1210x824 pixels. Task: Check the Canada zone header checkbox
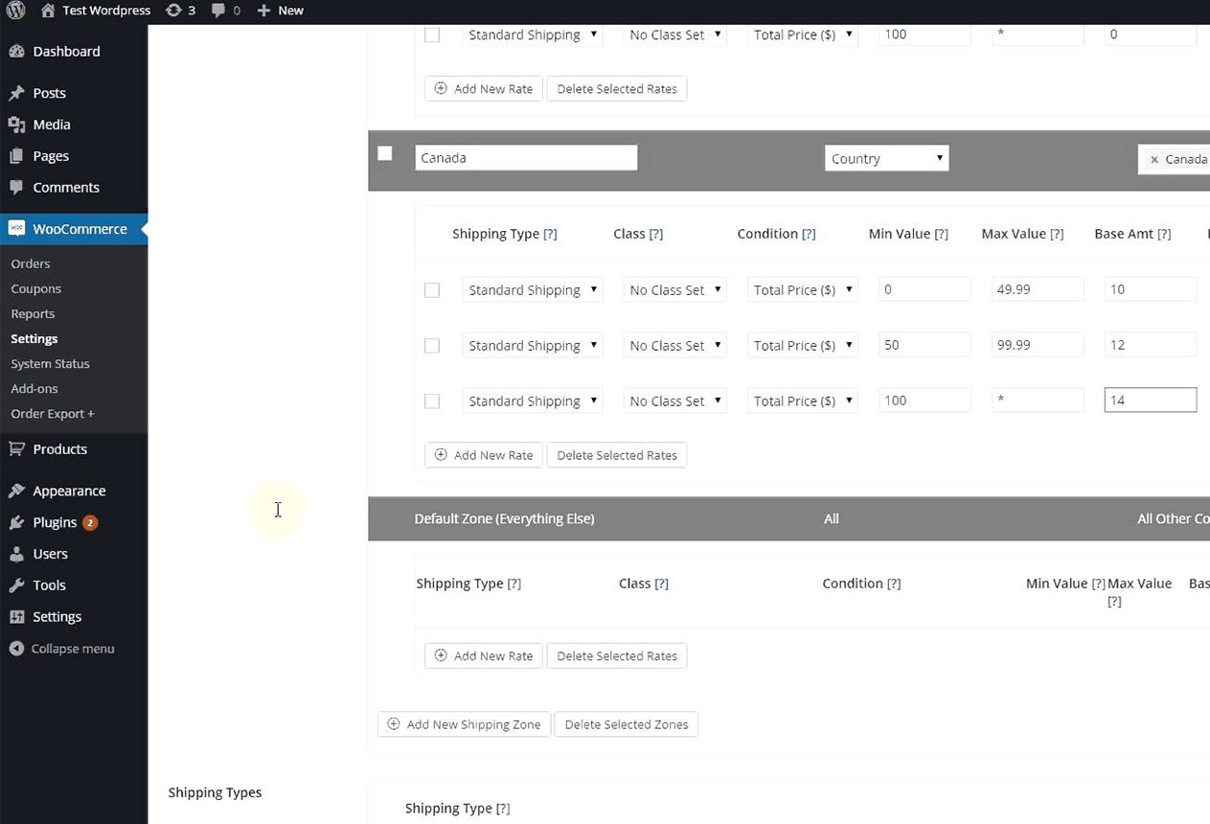point(385,153)
